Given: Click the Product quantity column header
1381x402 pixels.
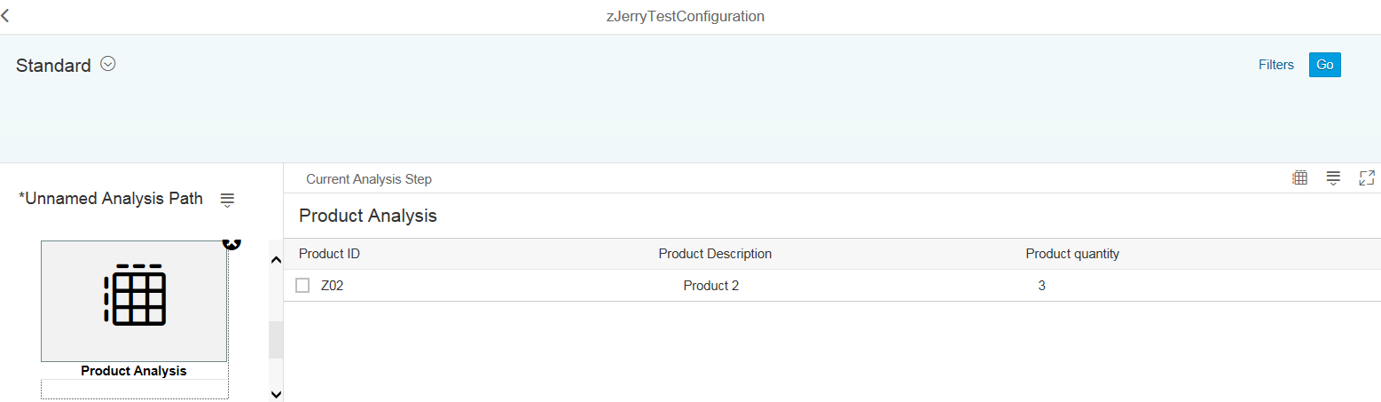Looking at the screenshot, I should point(1072,254).
